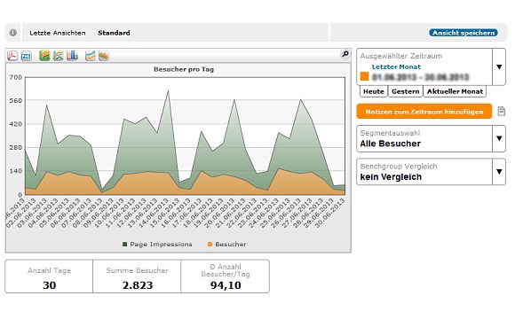Select the stacked trend chart icon
515x319 pixels.
tap(90, 56)
